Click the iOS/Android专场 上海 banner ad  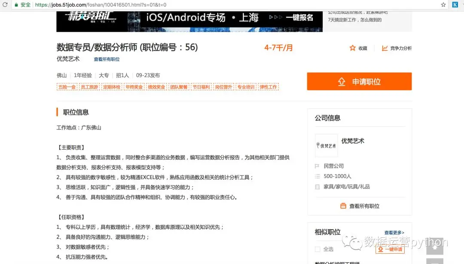tap(189, 21)
